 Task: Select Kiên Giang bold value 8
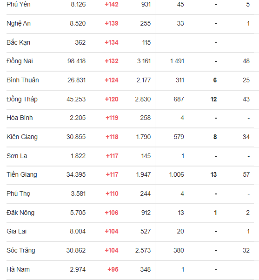(215, 137)
